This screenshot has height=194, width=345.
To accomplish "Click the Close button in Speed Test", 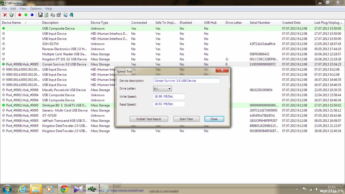I will point(214,119).
